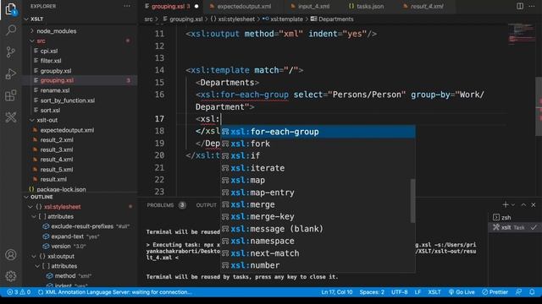Open the Search view in activity bar
The width and height of the screenshot is (542, 304).
coord(11,30)
